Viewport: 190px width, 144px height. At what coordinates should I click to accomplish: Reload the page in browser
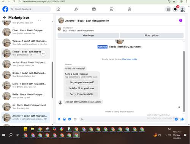14,2
